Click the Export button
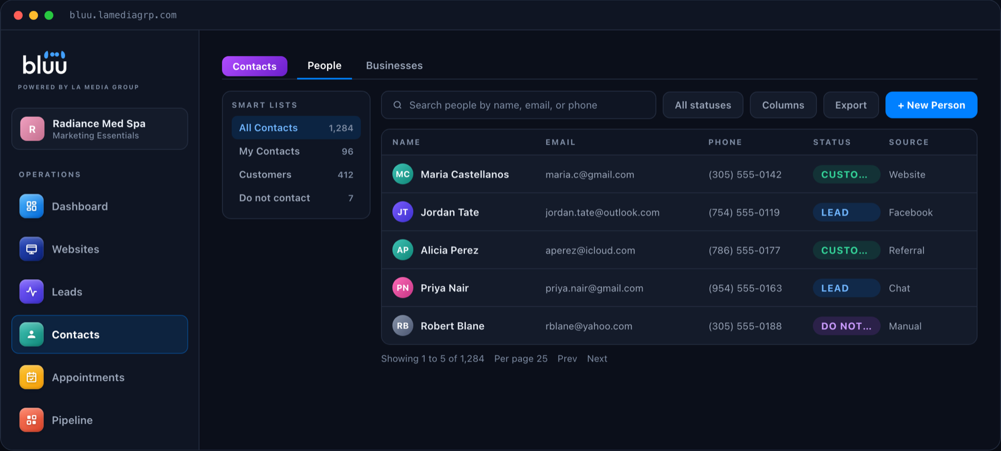Viewport: 1001px width, 451px height. coord(851,105)
